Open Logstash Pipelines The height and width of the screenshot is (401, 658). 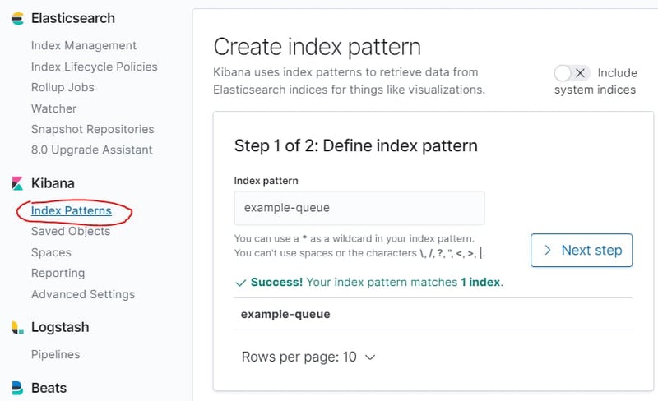point(55,354)
